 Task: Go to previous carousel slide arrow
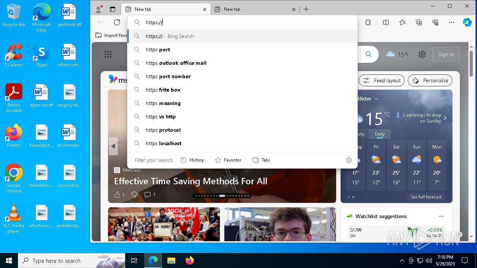tap(113, 146)
